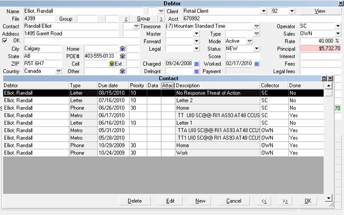
Task: Select Phone contact due 06/26/2010
Action: point(163,108)
